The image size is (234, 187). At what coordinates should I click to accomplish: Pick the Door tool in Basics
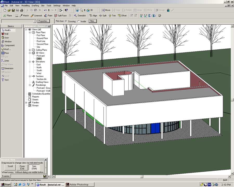coord(5,38)
